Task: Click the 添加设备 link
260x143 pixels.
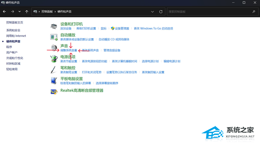Action: 66,28
